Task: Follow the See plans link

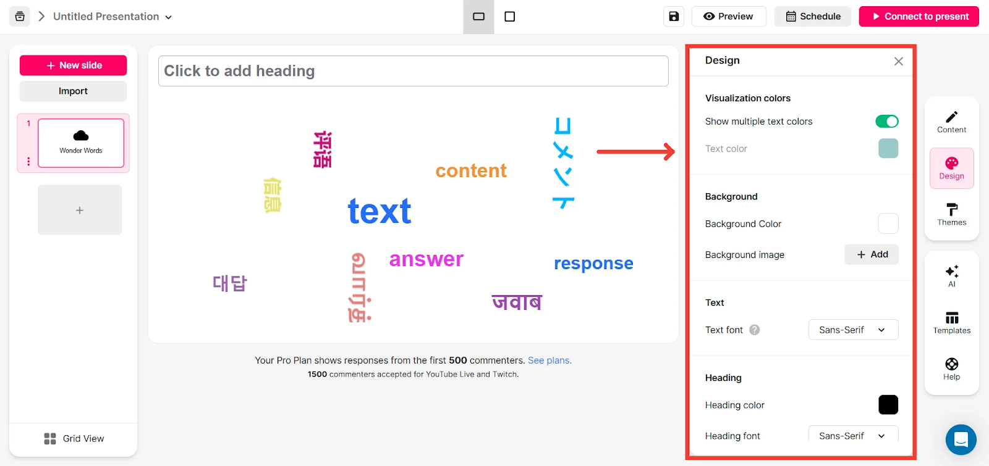Action: coord(550,360)
